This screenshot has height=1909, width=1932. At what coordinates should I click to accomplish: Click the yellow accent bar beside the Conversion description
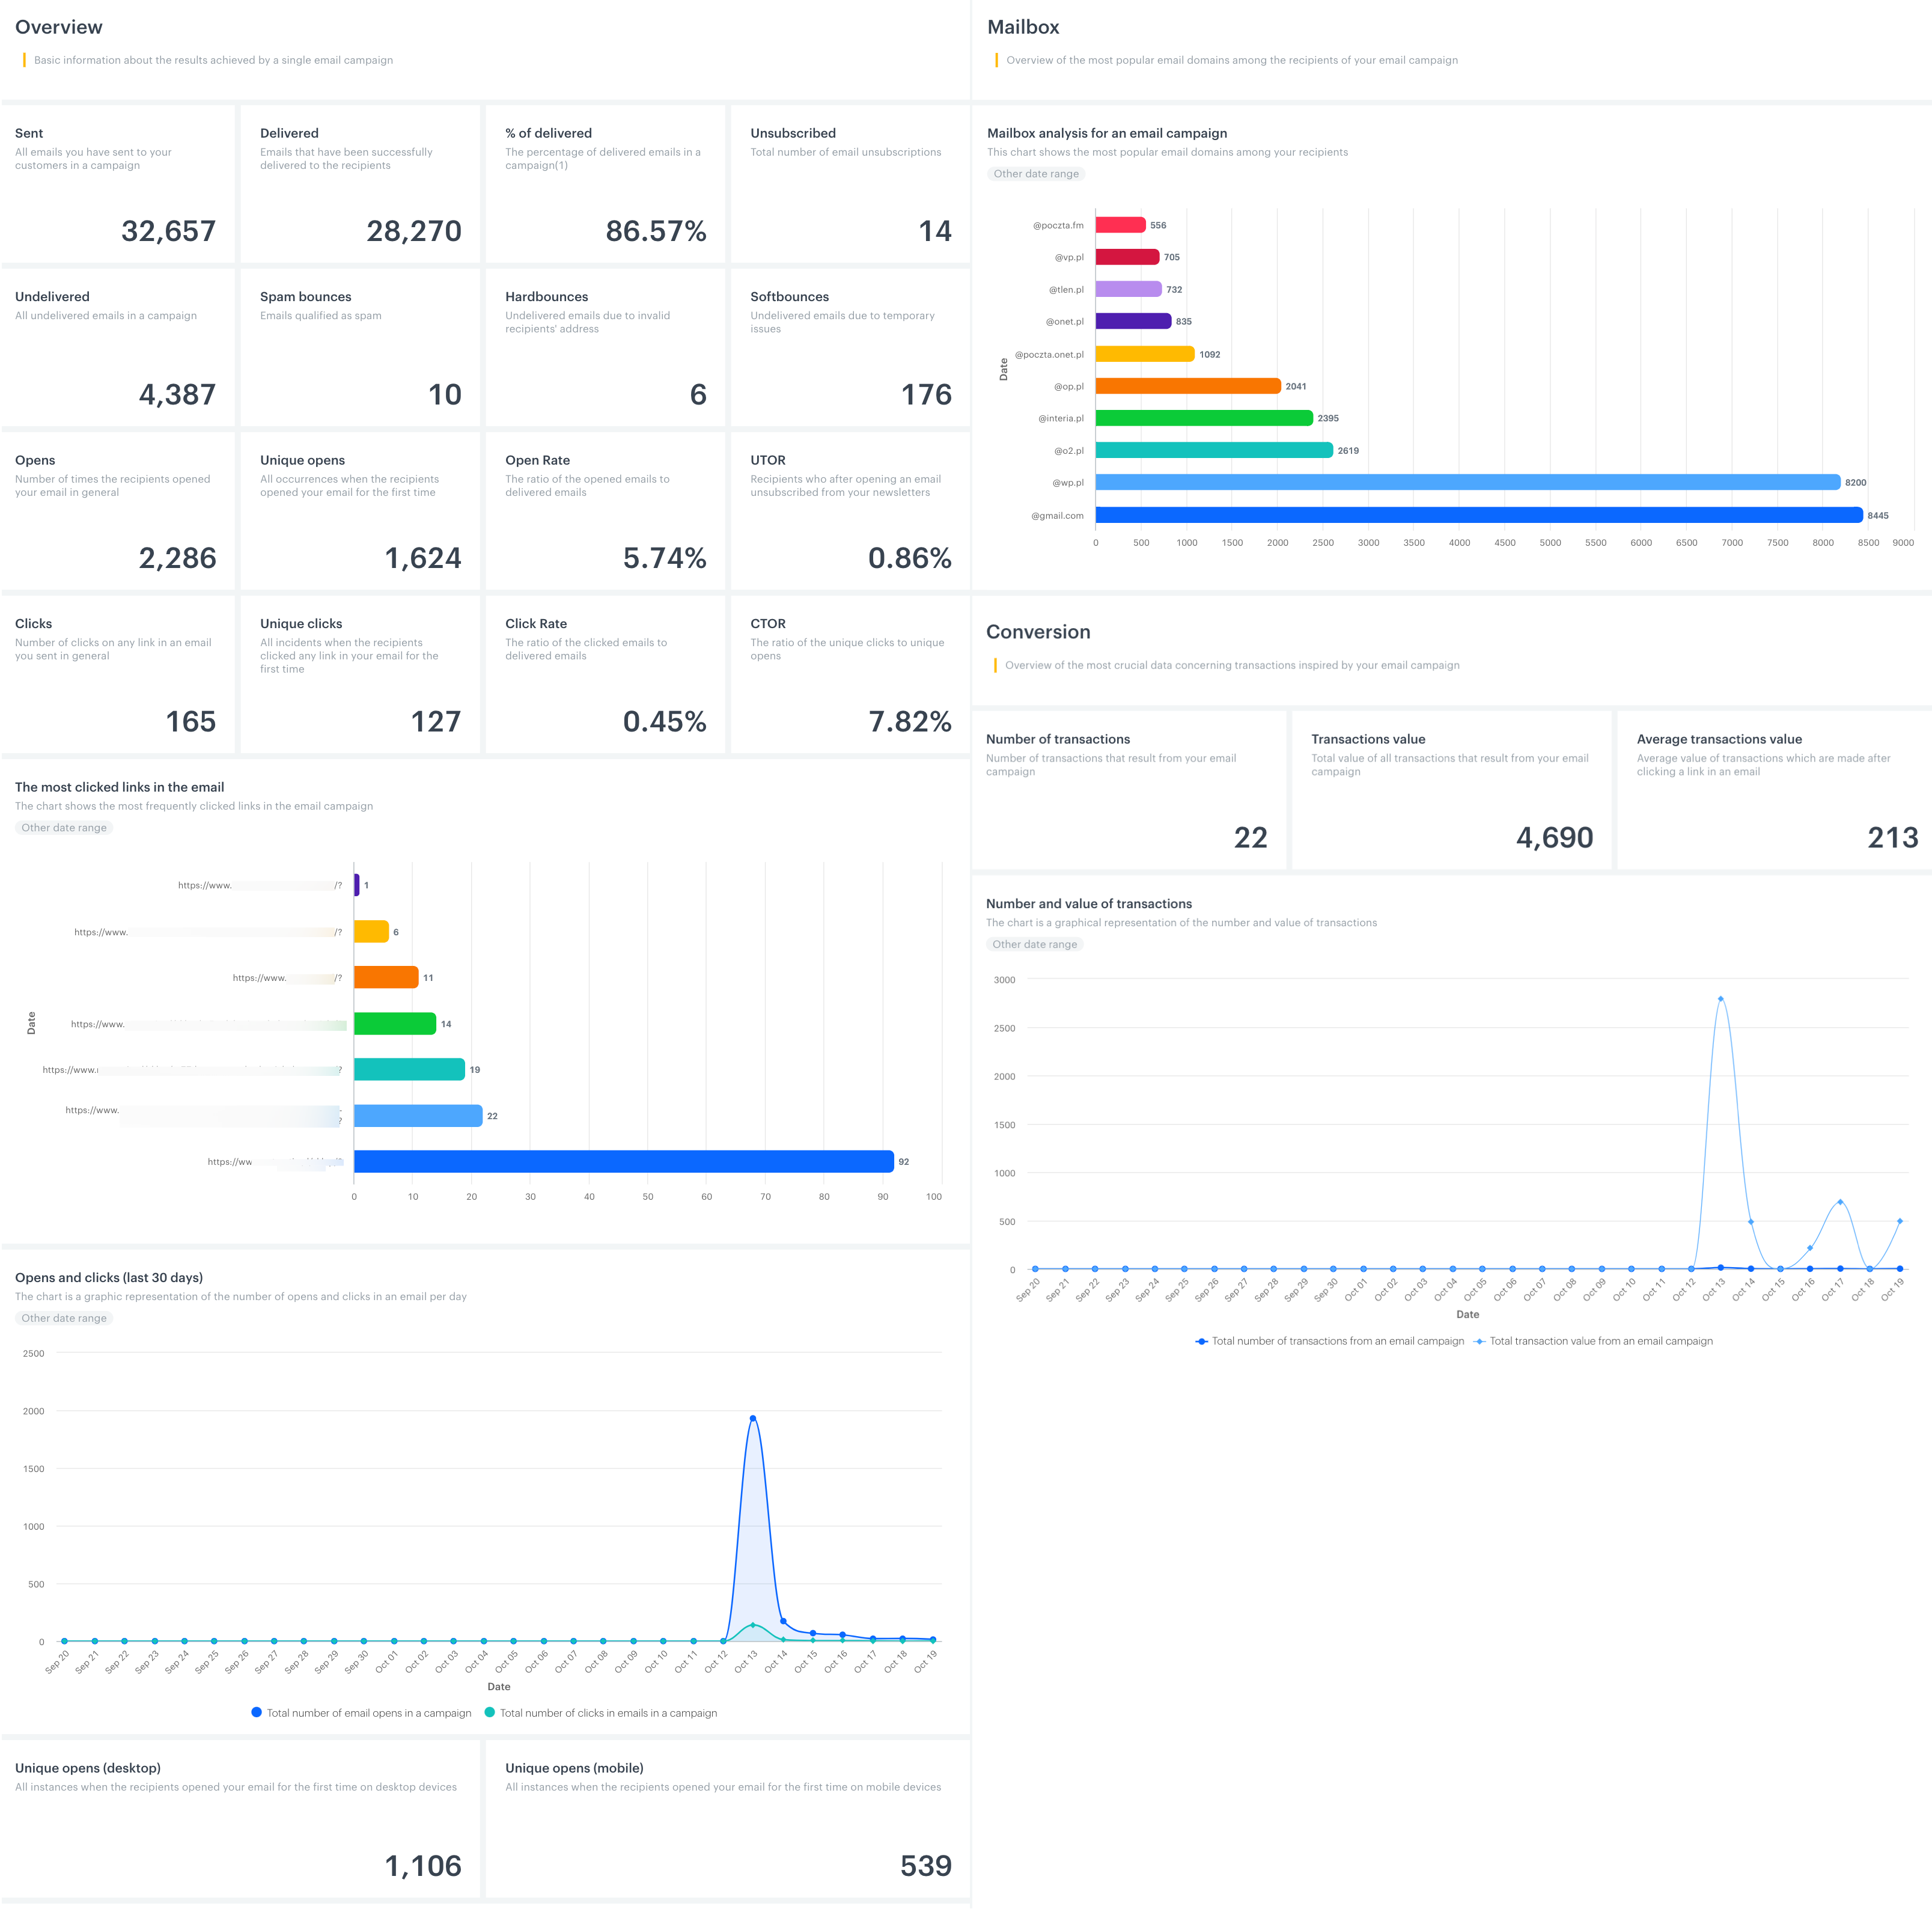tap(996, 665)
